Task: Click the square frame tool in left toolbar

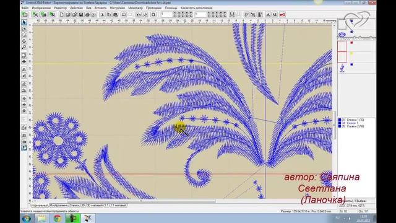Action: [x=24, y=55]
